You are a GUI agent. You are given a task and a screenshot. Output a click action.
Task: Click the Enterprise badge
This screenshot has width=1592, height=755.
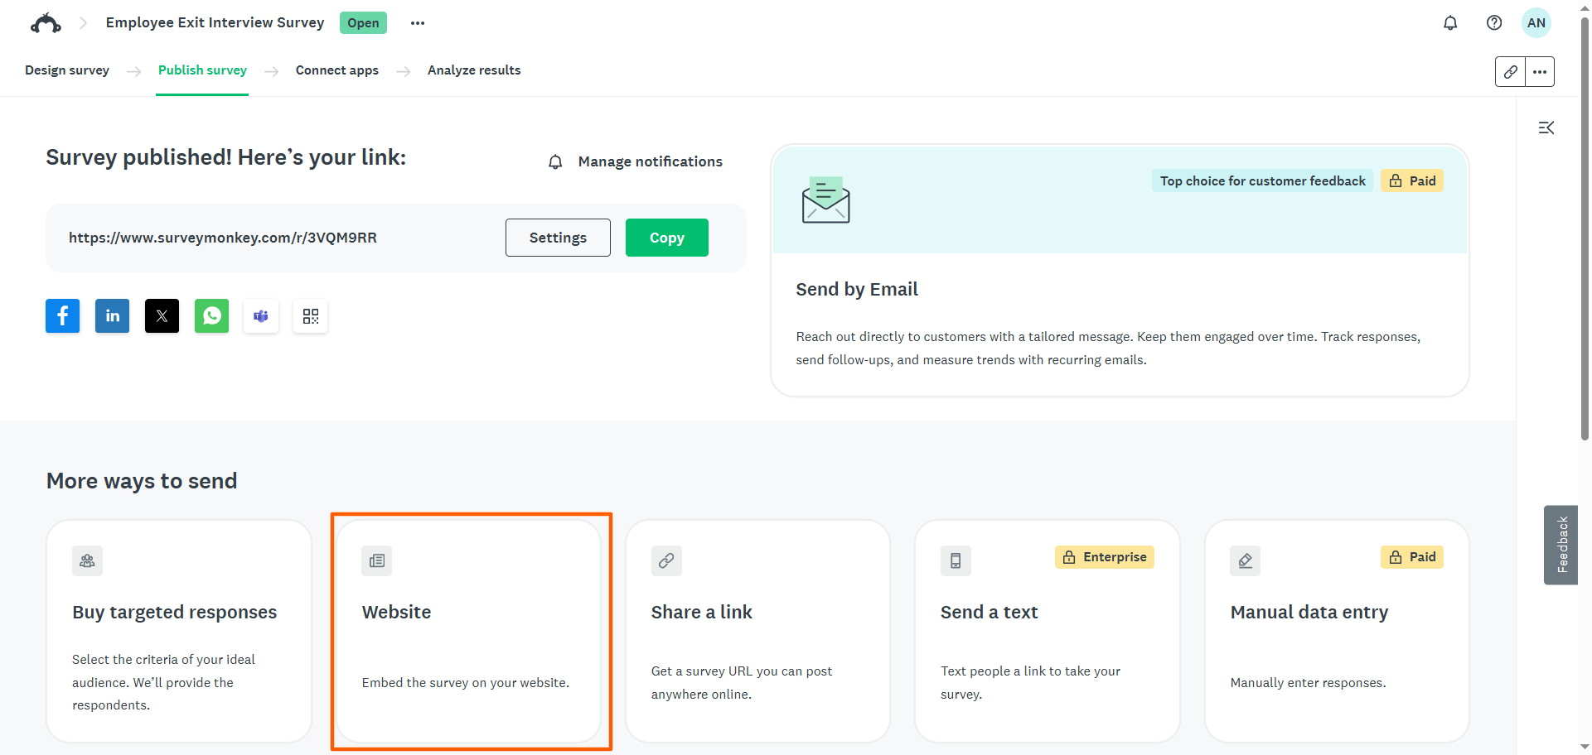pos(1105,557)
